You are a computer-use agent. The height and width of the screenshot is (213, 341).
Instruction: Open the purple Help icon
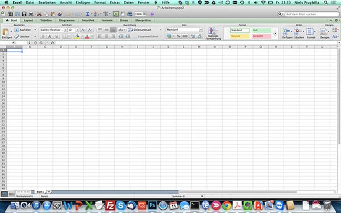coord(152,14)
